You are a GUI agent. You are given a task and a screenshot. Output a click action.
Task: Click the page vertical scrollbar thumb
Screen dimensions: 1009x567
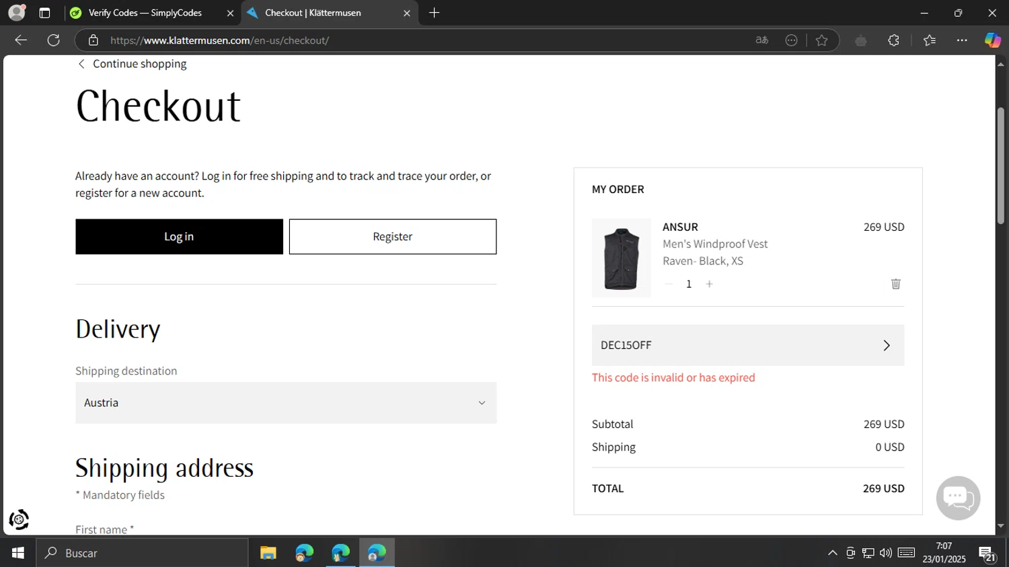click(1000, 165)
